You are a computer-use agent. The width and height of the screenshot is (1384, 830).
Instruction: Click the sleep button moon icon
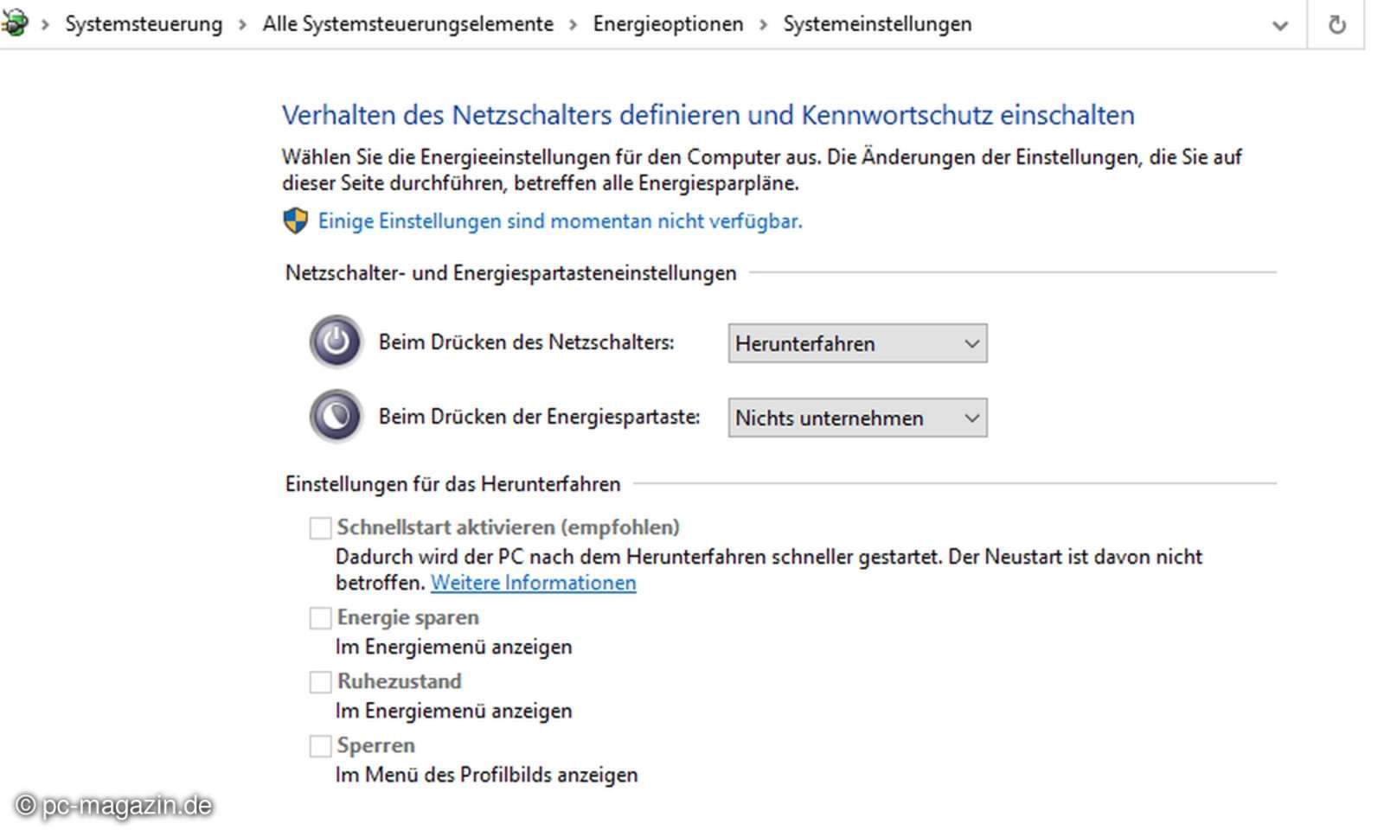336,417
